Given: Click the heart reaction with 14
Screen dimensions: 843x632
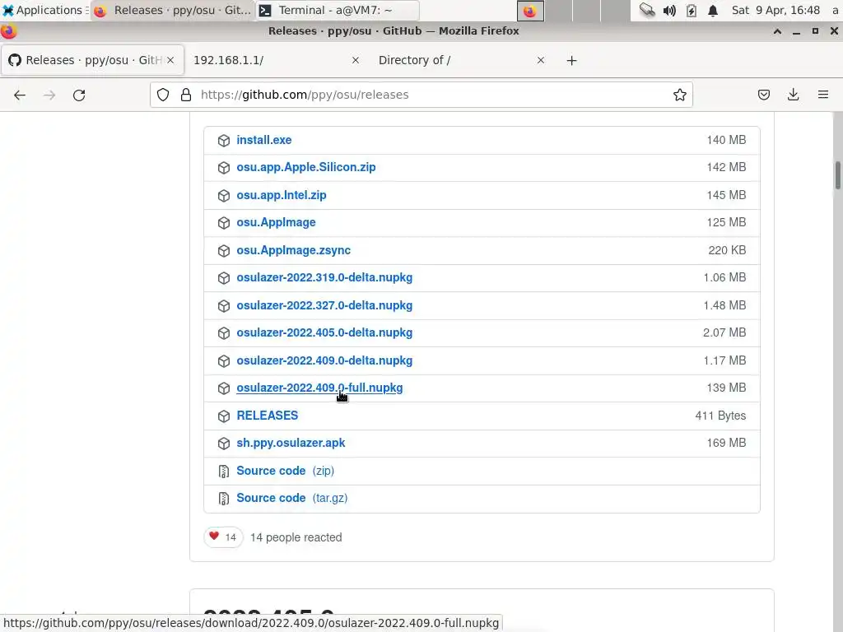Looking at the screenshot, I should pos(223,537).
